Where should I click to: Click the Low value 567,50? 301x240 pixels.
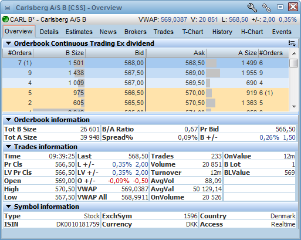coord(65,197)
